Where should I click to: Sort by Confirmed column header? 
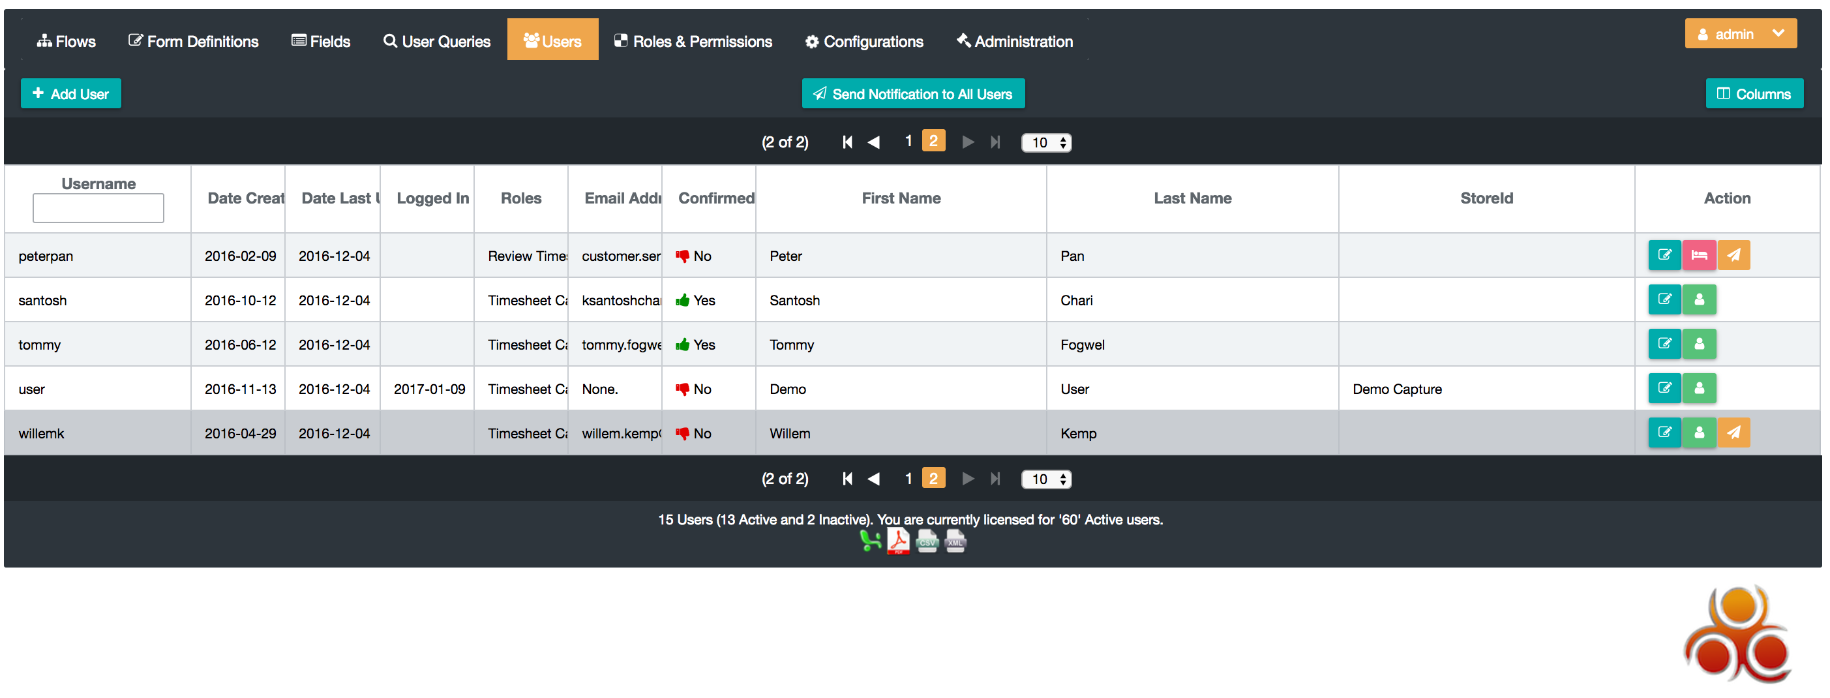[x=709, y=198]
